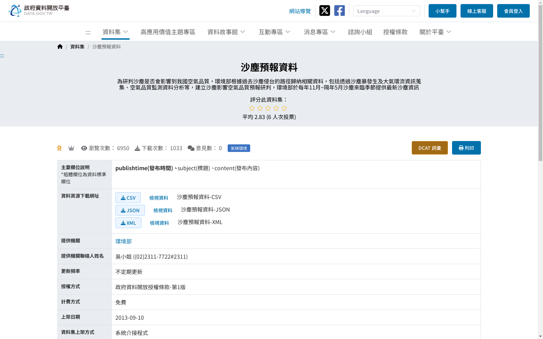This screenshot has height=339, width=543.
Task: Open 諮詢小組 menu item
Action: pyautogui.click(x=360, y=32)
